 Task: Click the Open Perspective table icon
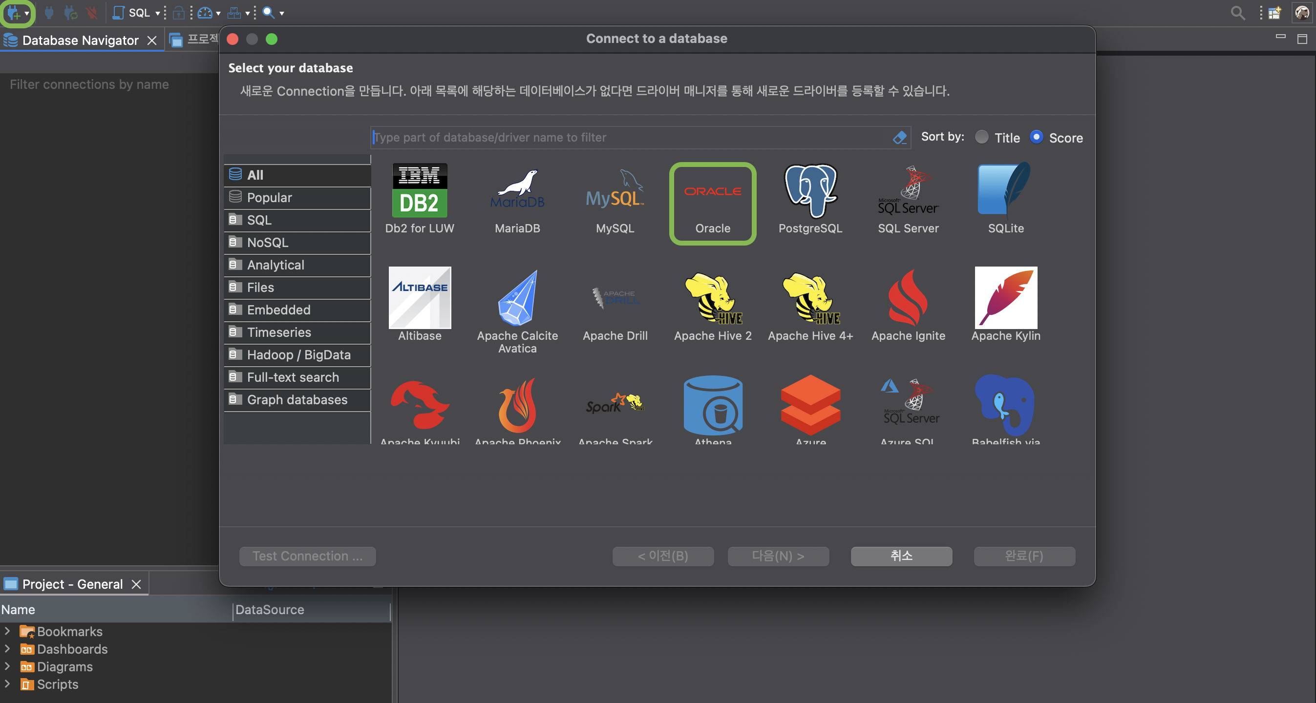tap(1274, 13)
